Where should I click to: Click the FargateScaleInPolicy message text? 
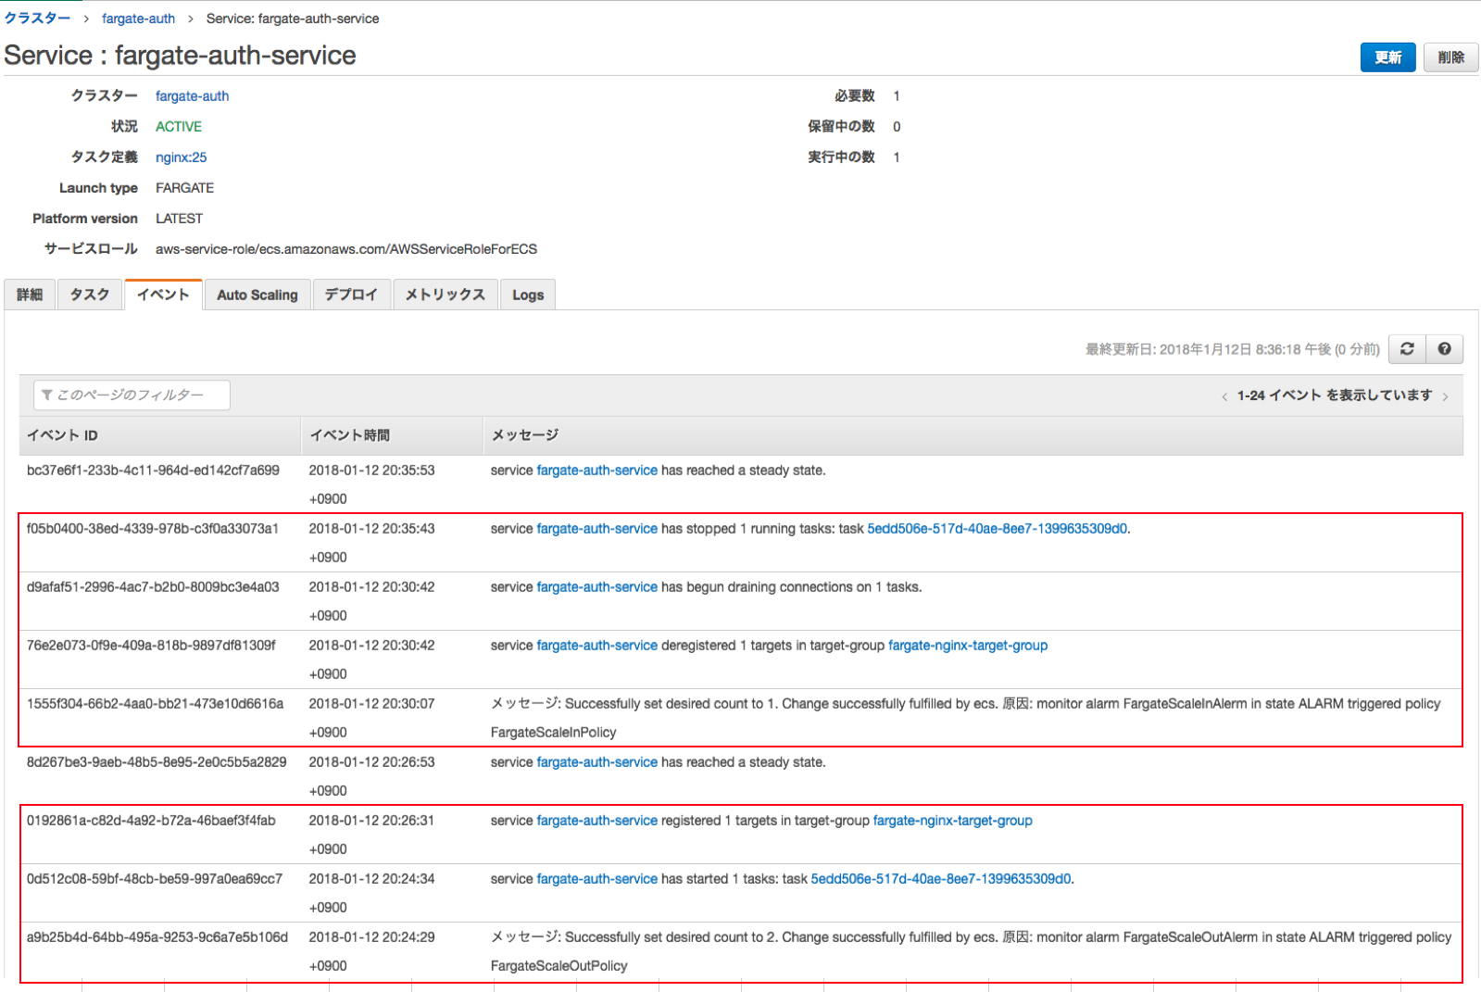[x=553, y=733]
